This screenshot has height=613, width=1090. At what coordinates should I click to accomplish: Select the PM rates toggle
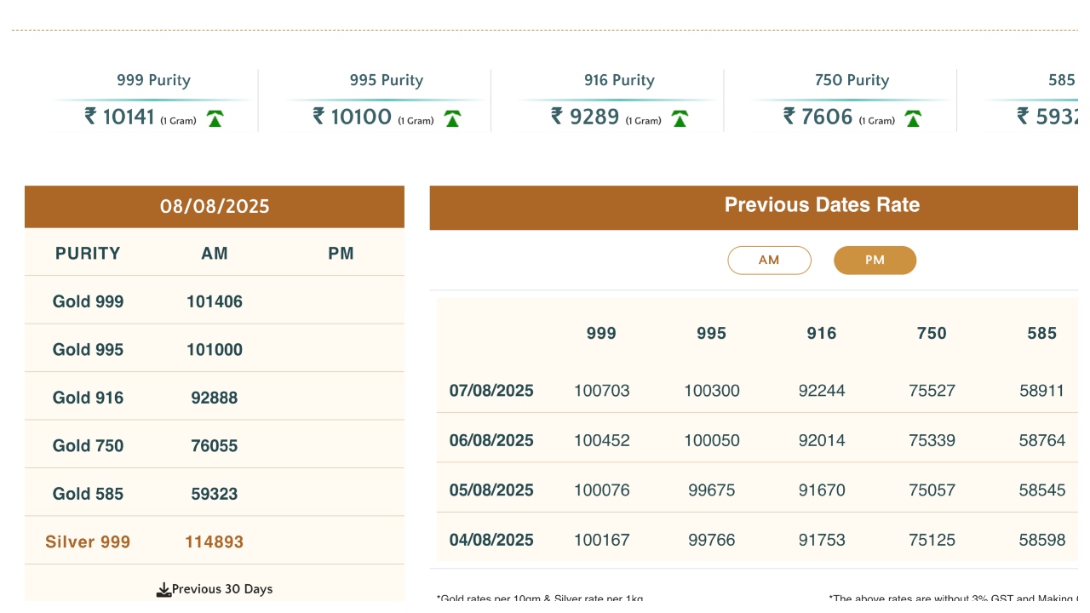pyautogui.click(x=875, y=261)
